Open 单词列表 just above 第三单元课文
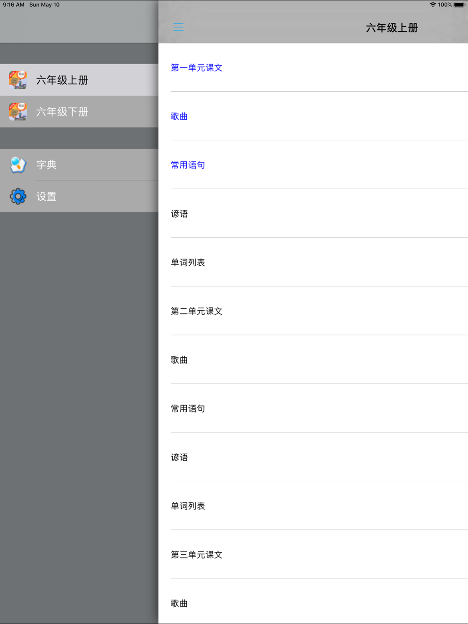 (188, 506)
